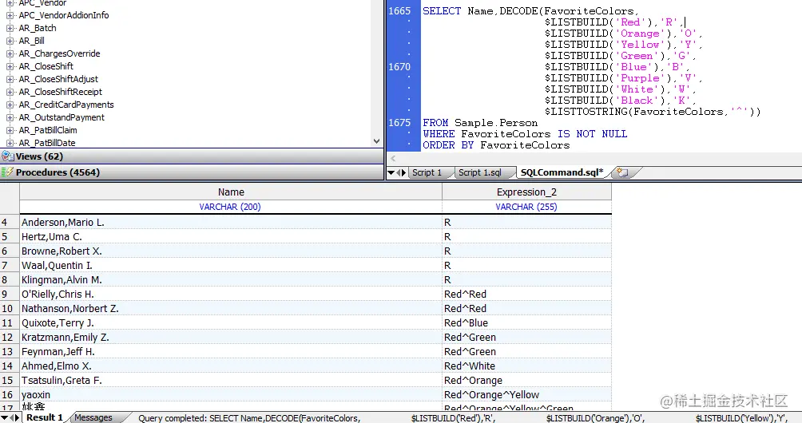This screenshot has height=423, width=802.
Task: Click the 'WHERE FavoriteColors IS NOT NULL' line
Action: pos(524,134)
